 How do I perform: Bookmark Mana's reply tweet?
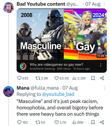tap(93, 122)
